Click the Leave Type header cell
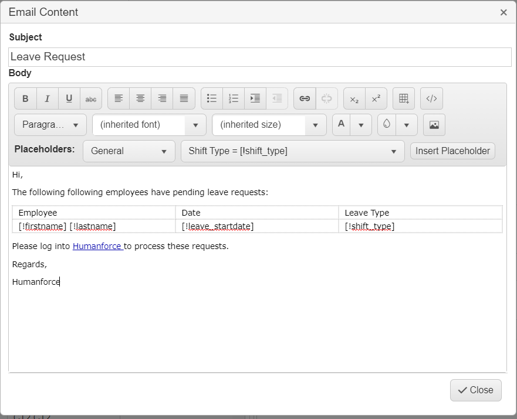Viewport: 517px width, 419px height. click(420, 213)
